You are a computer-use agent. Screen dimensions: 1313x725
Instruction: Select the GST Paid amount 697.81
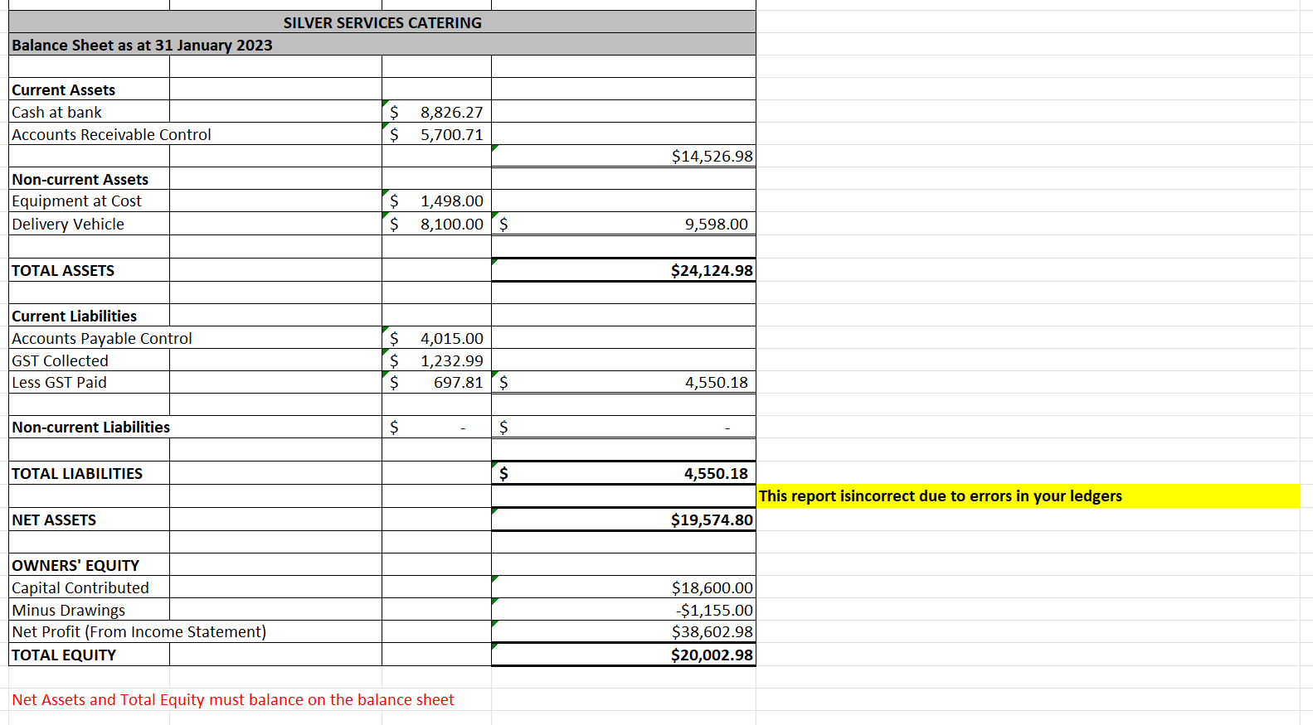[436, 382]
